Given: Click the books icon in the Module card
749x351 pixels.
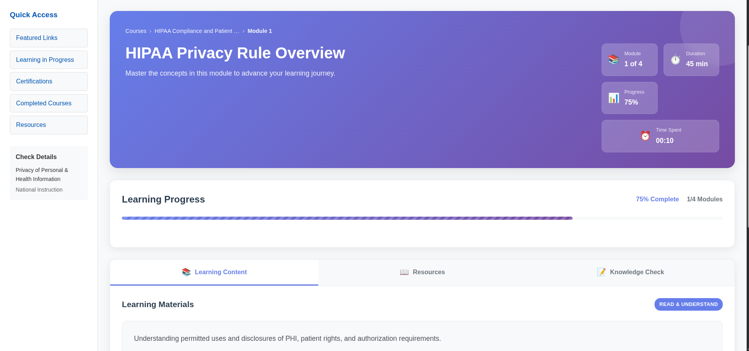Looking at the screenshot, I should point(613,60).
